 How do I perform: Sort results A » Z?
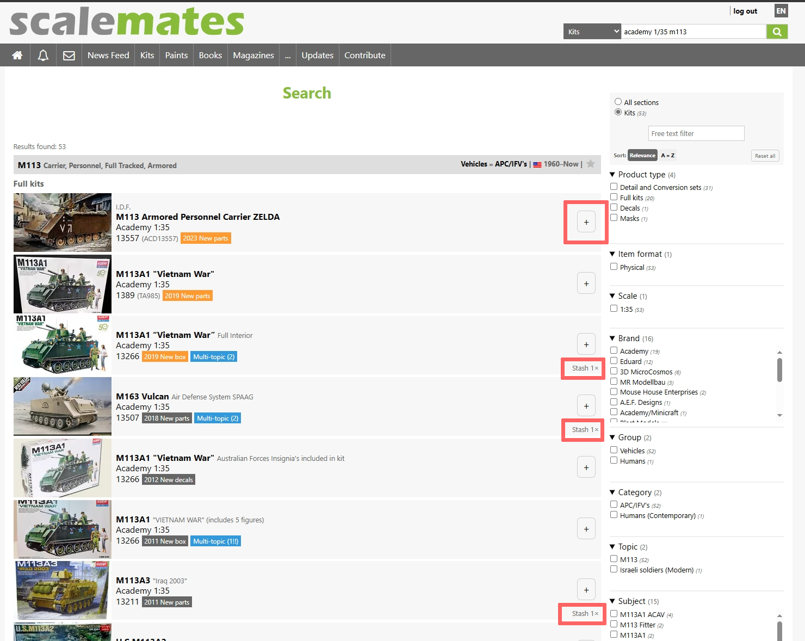click(668, 155)
